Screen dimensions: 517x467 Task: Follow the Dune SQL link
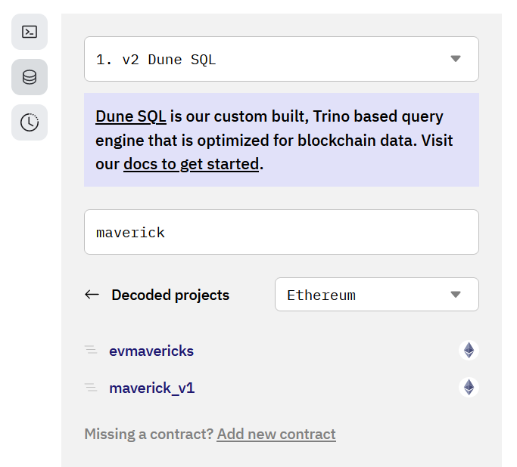[x=130, y=117]
